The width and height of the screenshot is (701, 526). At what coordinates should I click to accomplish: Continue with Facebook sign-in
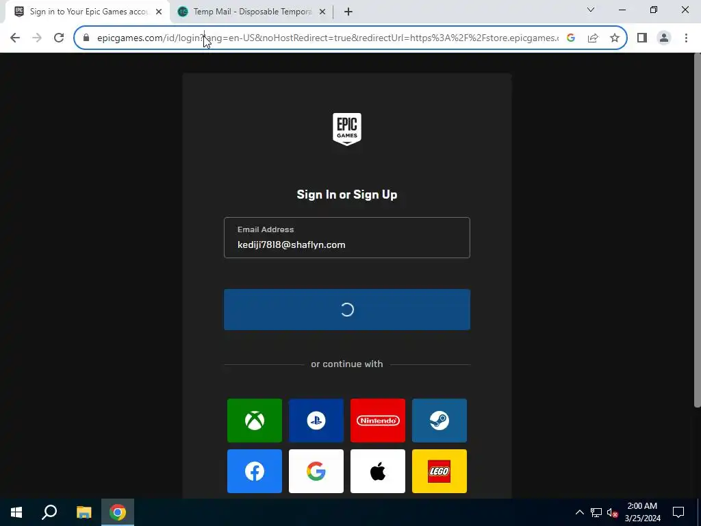click(255, 471)
